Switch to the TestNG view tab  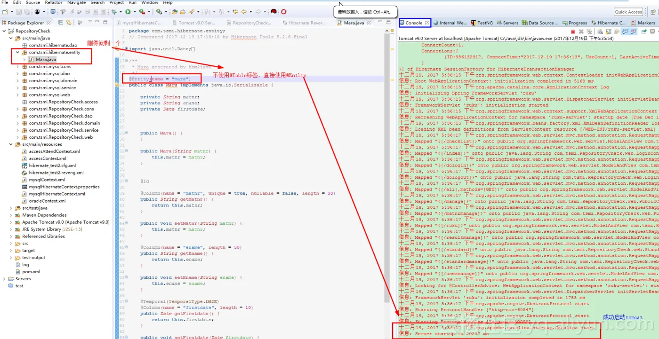[481, 23]
